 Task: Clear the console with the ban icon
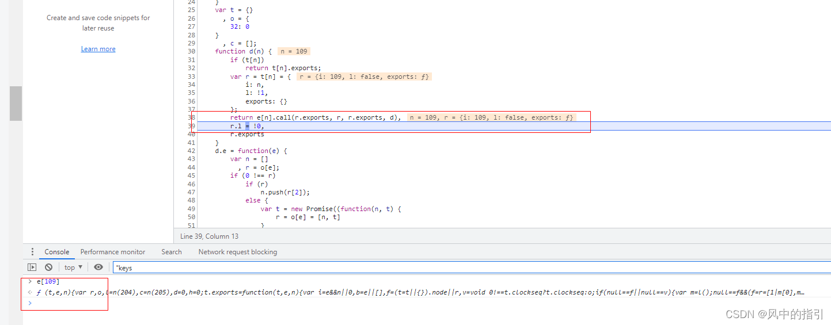pyautogui.click(x=49, y=267)
